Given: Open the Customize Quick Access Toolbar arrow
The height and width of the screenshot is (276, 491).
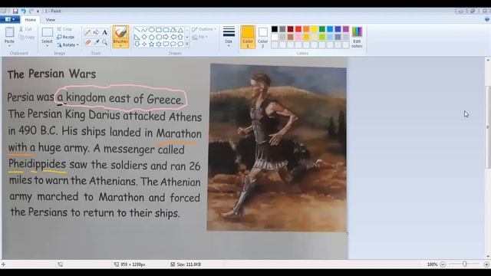Looking at the screenshot, I should pyautogui.click(x=38, y=11).
